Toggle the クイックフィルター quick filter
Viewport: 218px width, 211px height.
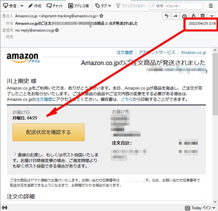pos(131,6)
